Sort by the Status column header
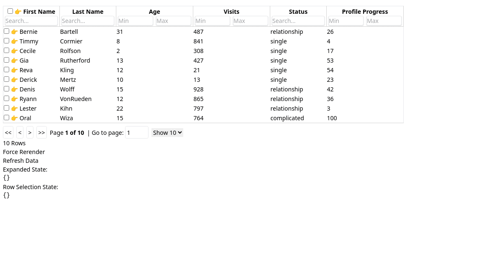This screenshot has height=263, width=502. [298, 12]
